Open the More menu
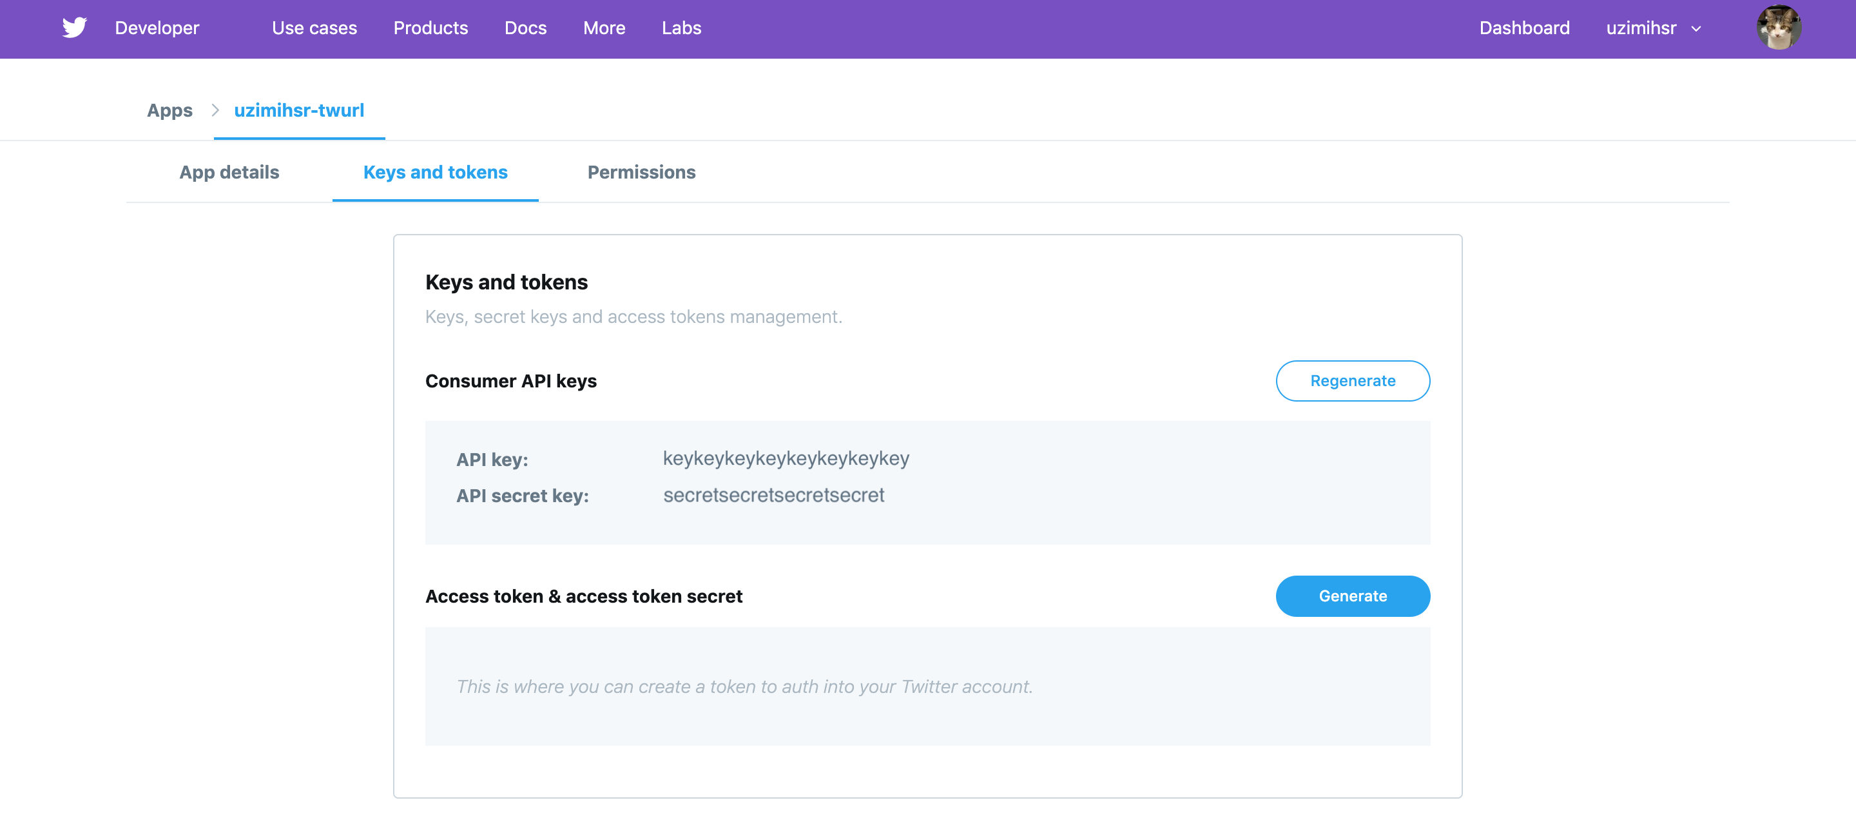This screenshot has height=827, width=1856. point(604,28)
